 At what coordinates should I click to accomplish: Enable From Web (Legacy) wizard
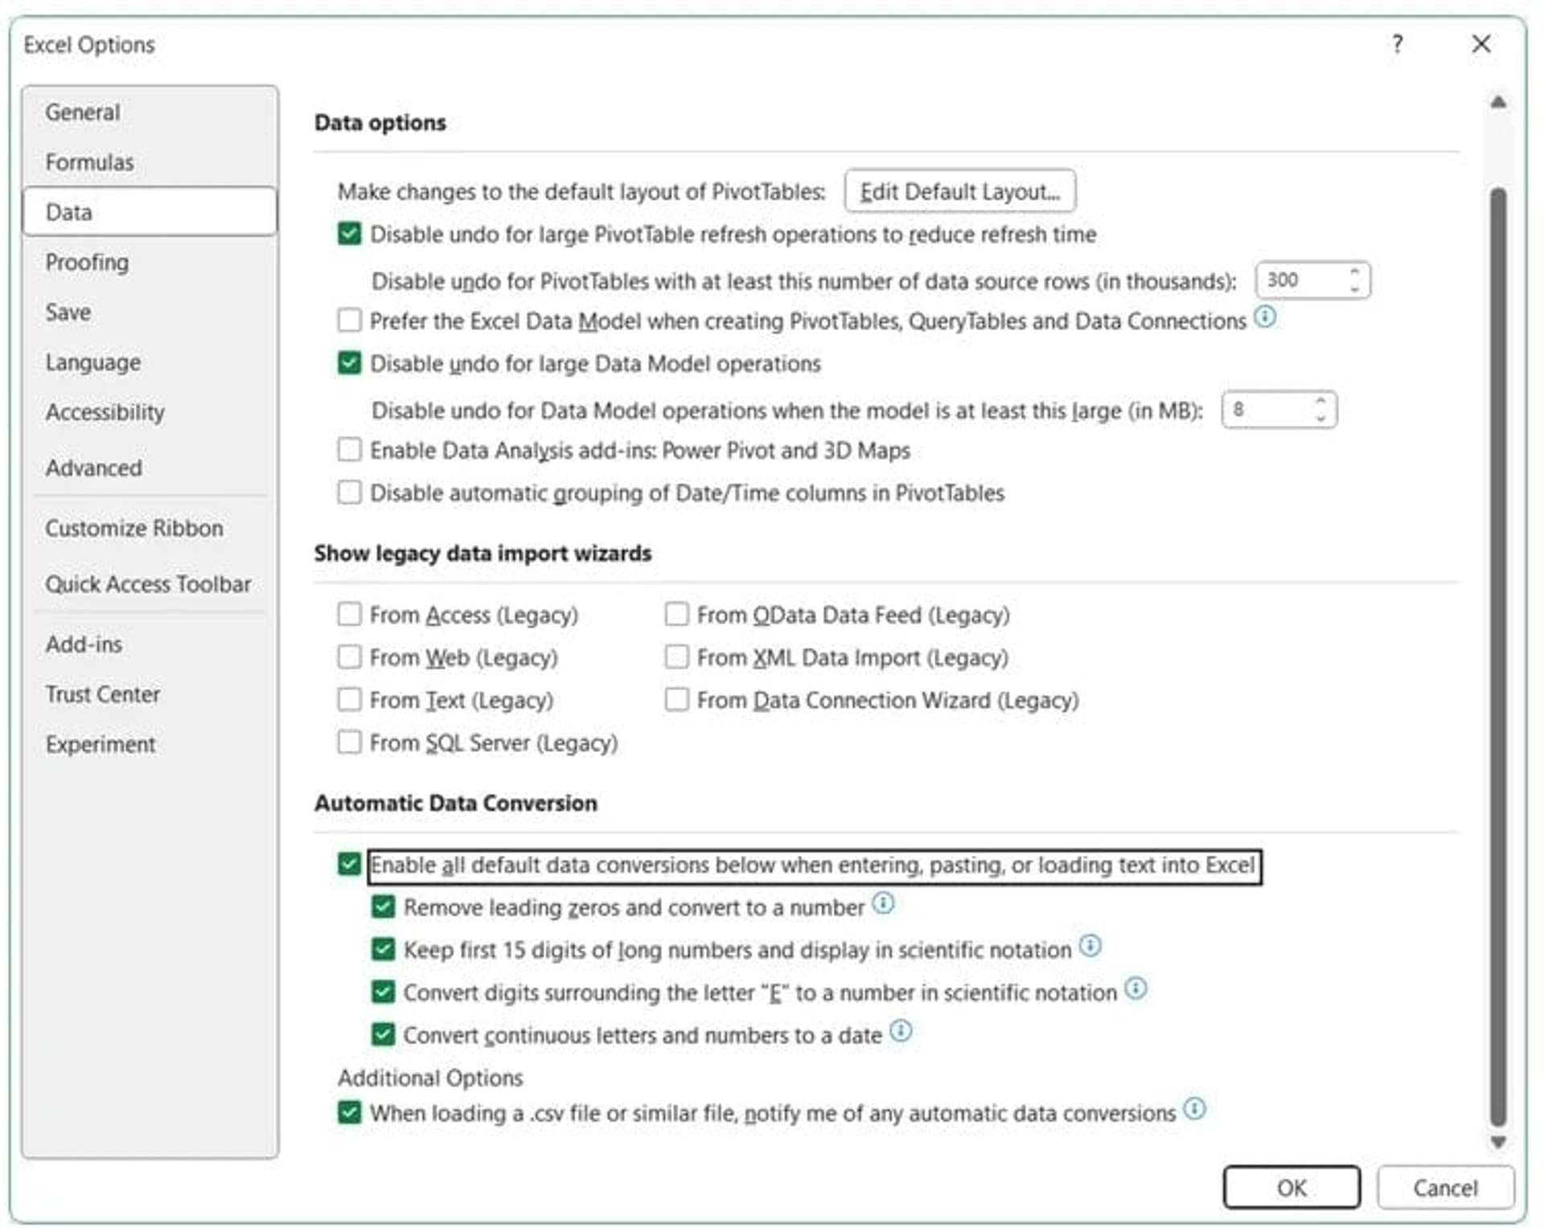pyautogui.click(x=349, y=657)
